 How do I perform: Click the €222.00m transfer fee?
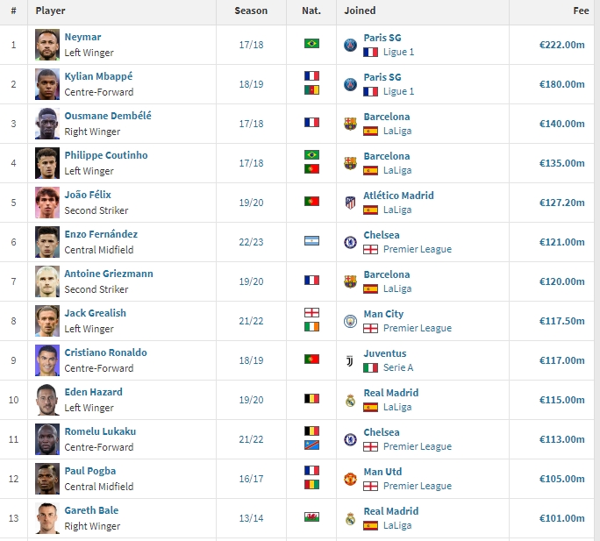(561, 45)
